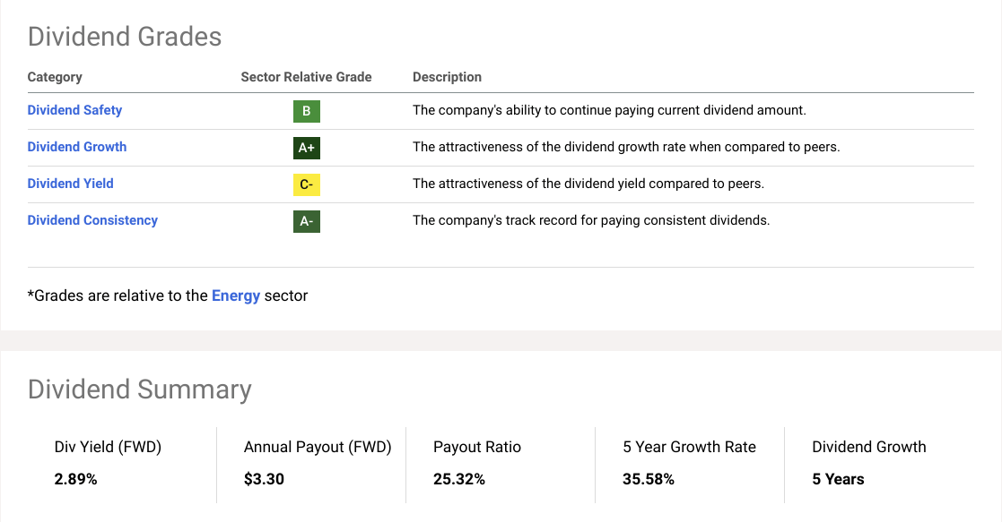
Task: Open the Dividend Consistency grade details
Action: point(92,220)
